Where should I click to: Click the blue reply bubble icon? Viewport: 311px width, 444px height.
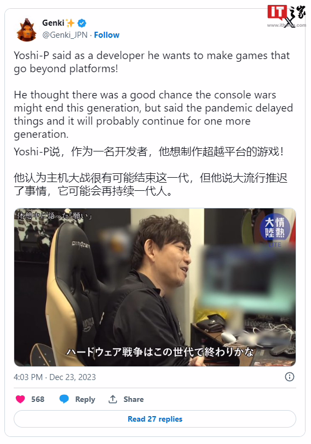click(64, 399)
